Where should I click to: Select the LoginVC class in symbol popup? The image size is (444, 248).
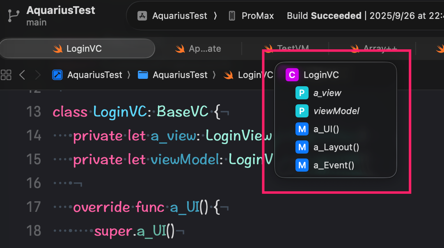[321, 75]
